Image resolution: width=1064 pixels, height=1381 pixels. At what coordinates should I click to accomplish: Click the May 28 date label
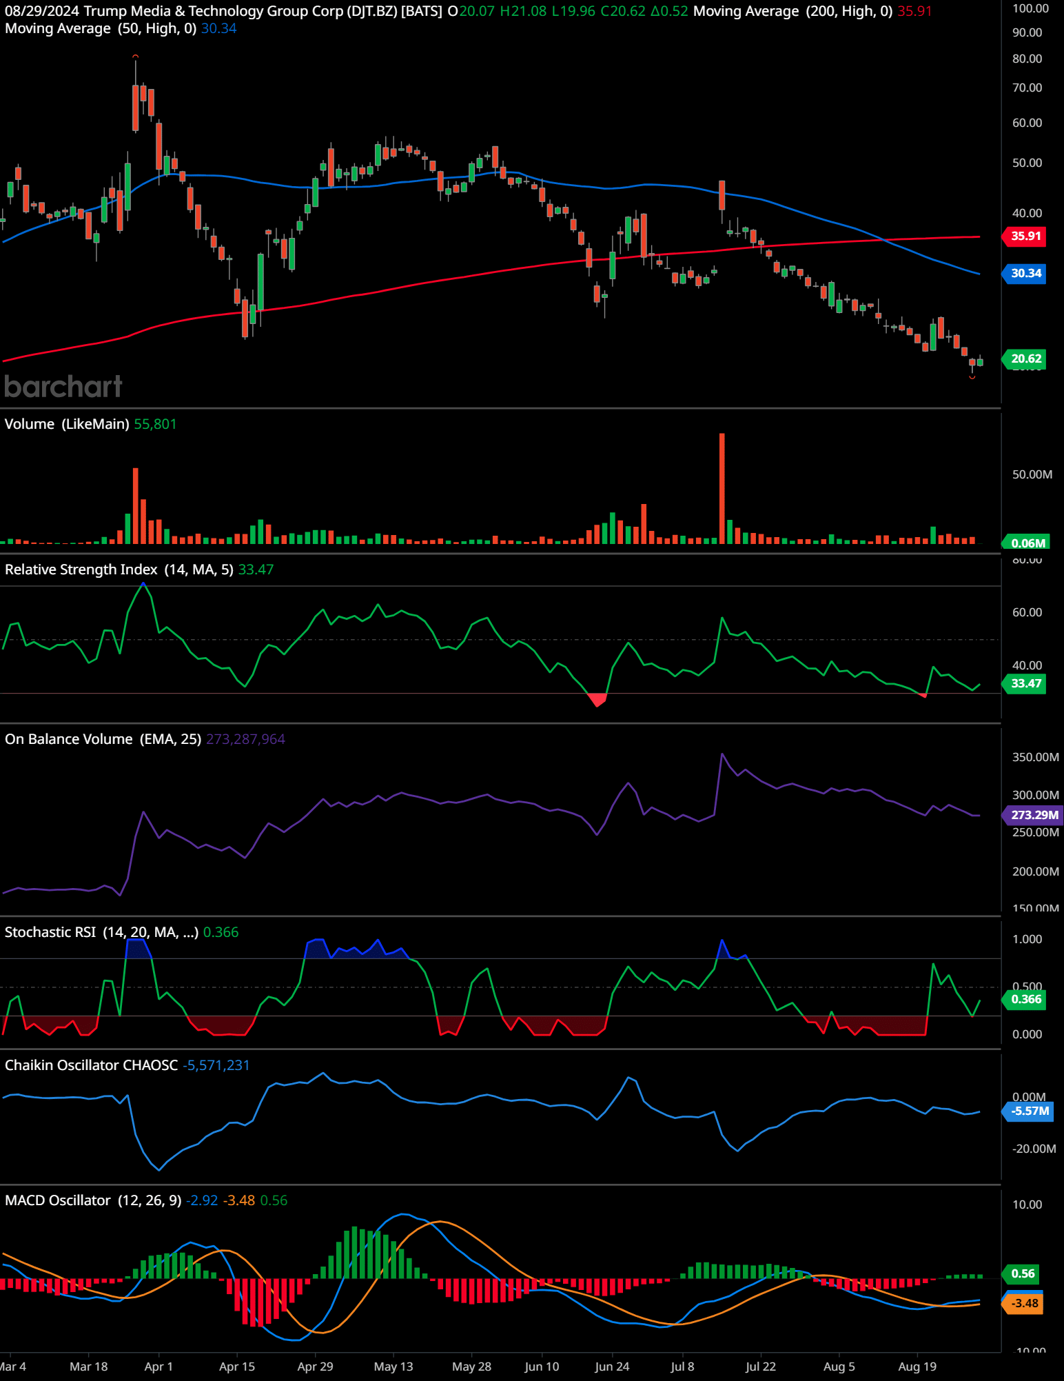(471, 1367)
